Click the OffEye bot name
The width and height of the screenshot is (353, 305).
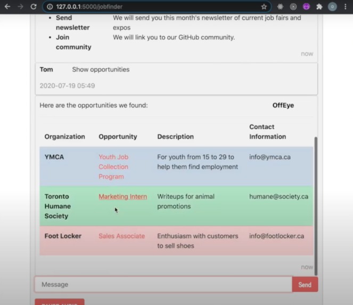click(x=283, y=105)
